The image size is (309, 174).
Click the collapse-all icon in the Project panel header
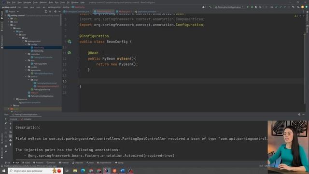(50, 12)
